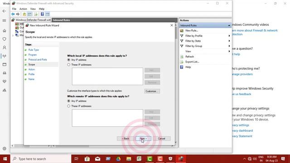
Task: Click Device security sidebar icon
Action: click(5, 73)
